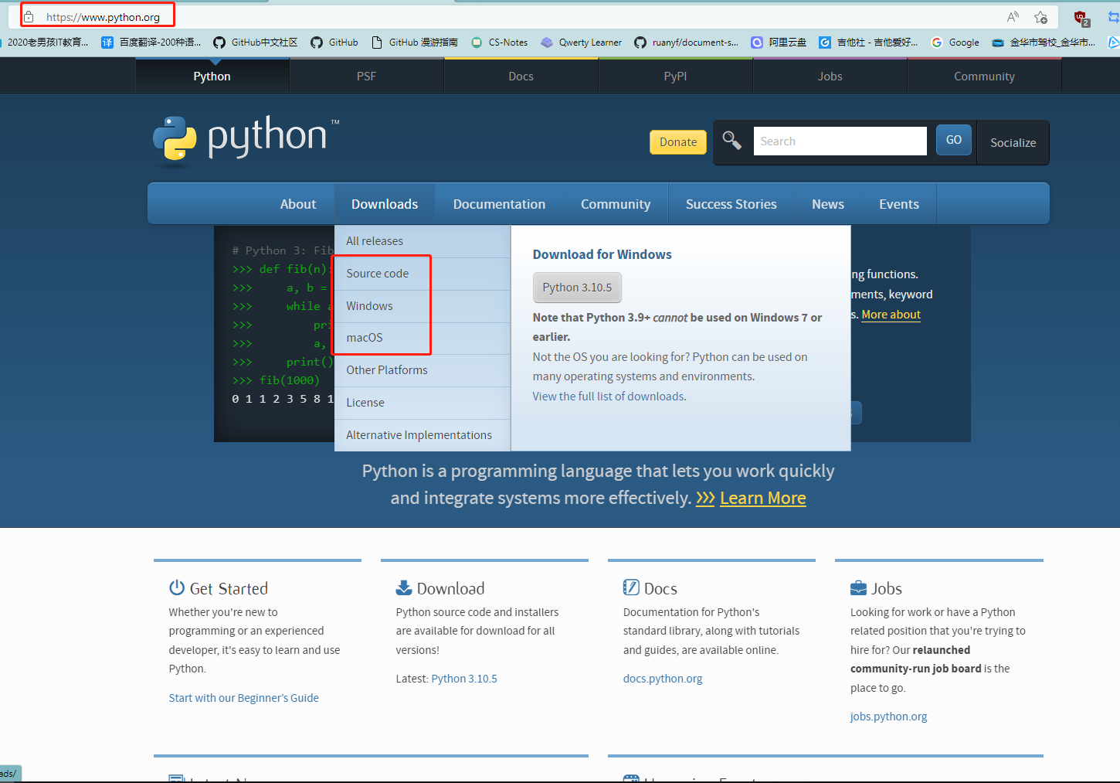Viewport: 1120px width, 783px height.
Task: Open the Qwerty Learner bookmark
Action: (582, 43)
